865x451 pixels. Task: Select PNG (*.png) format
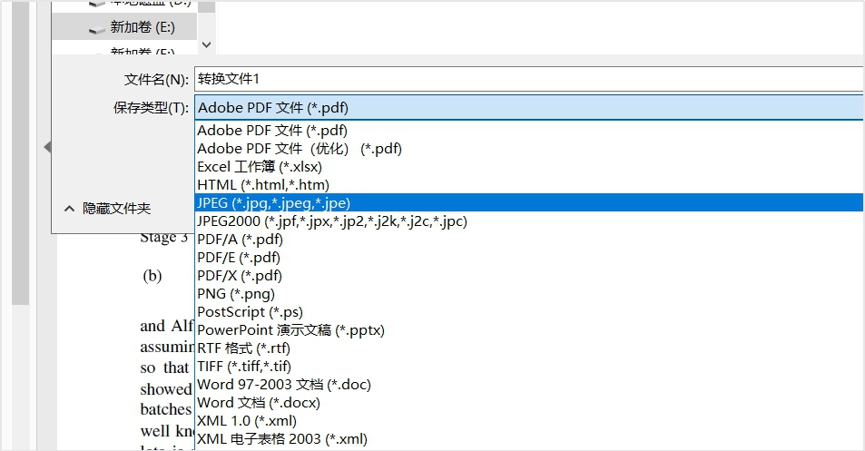[529, 294]
